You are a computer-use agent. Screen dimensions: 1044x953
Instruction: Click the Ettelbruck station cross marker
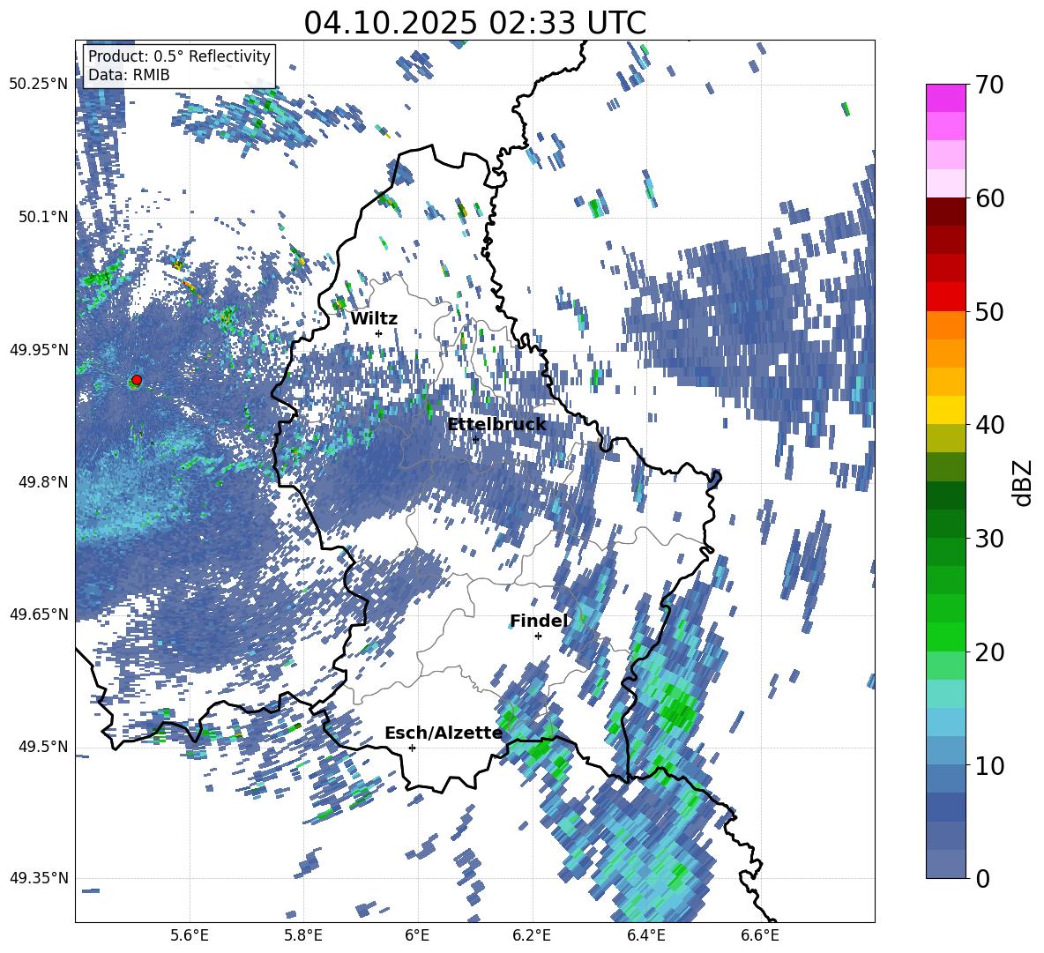click(x=475, y=439)
